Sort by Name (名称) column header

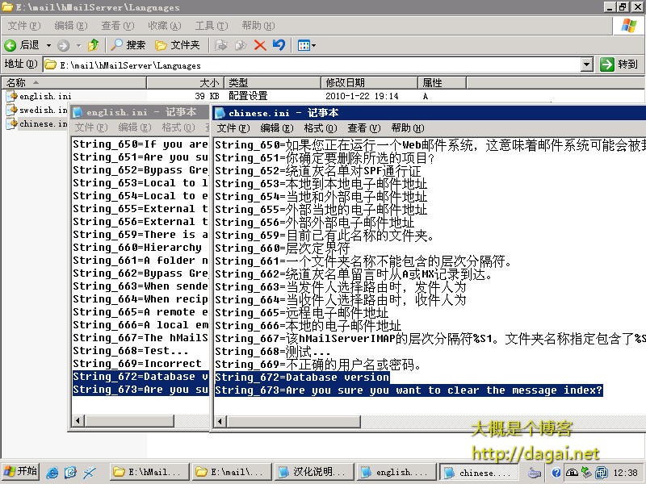(73, 83)
